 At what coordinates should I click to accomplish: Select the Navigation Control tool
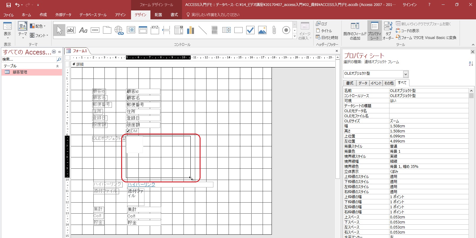point(143,30)
